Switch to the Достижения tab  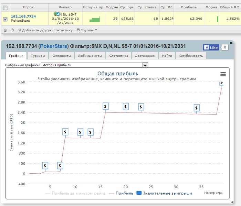(x=145, y=56)
